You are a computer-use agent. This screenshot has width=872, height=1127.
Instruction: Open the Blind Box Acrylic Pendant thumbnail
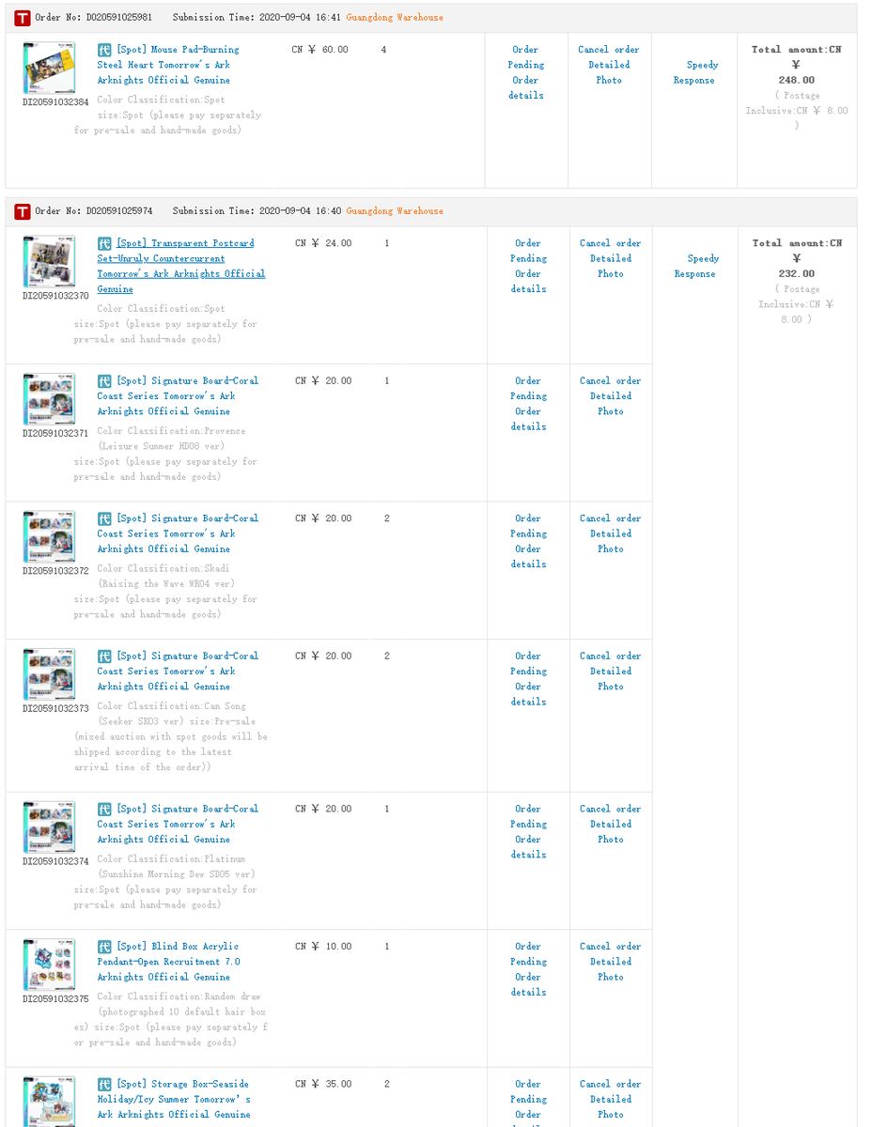pos(49,965)
